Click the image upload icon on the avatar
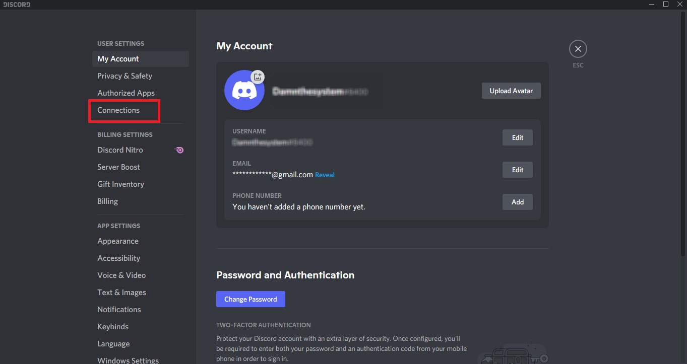Image resolution: width=687 pixels, height=364 pixels. pyautogui.click(x=258, y=77)
